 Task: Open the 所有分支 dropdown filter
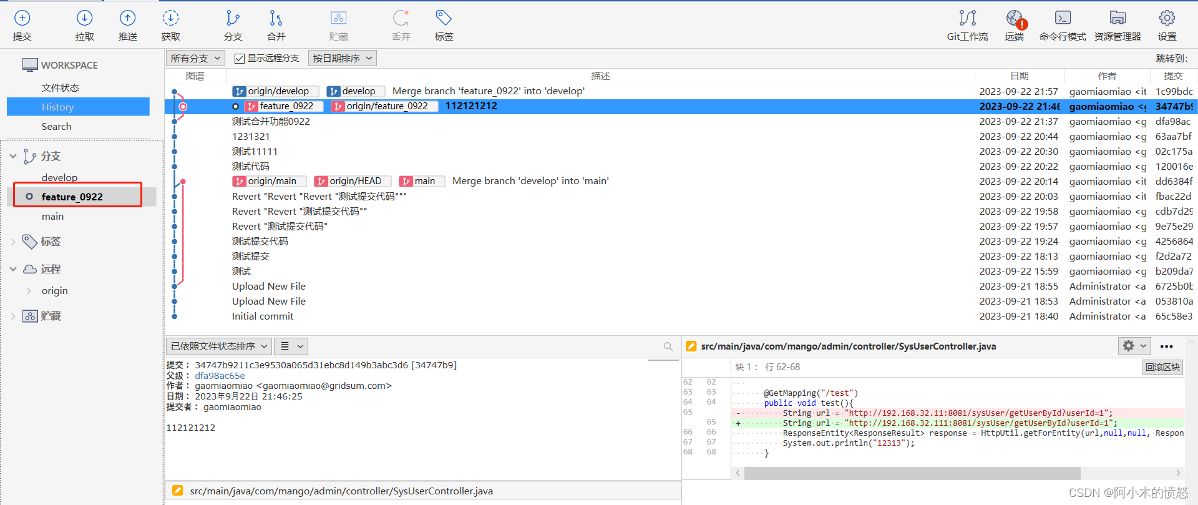click(x=196, y=59)
